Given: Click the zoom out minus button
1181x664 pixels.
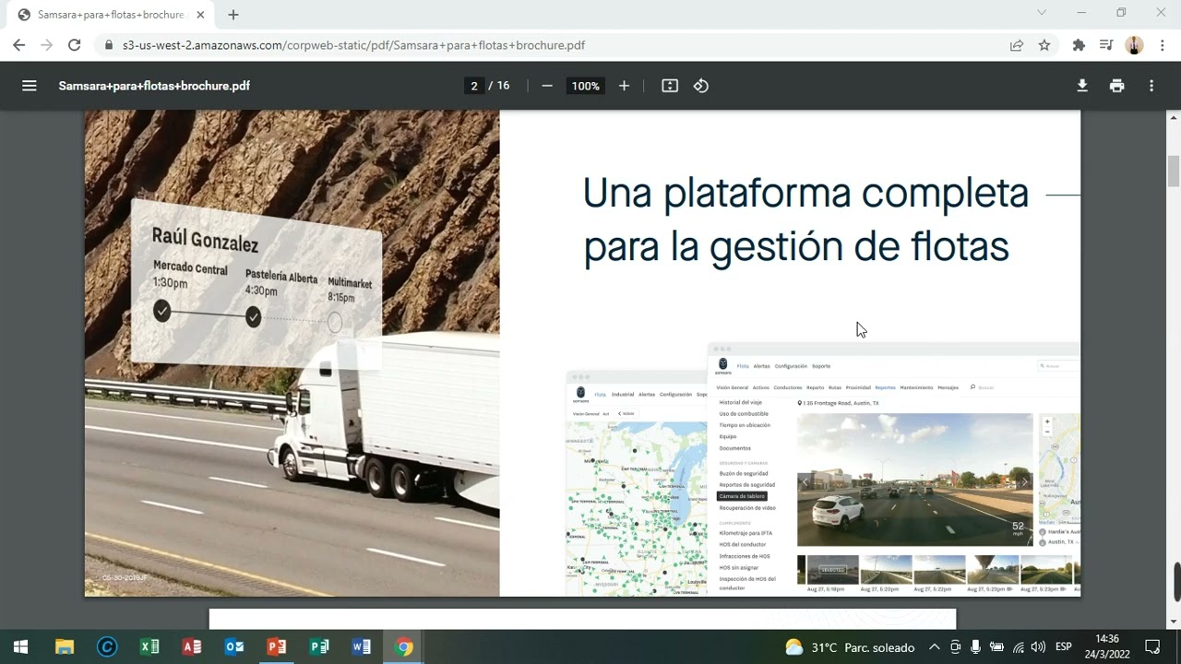Looking at the screenshot, I should pyautogui.click(x=547, y=86).
